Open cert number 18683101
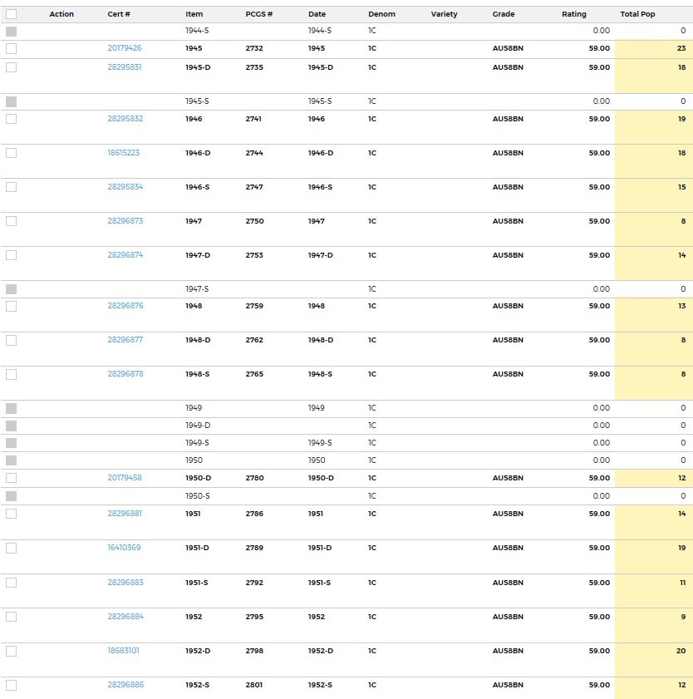 click(x=124, y=651)
